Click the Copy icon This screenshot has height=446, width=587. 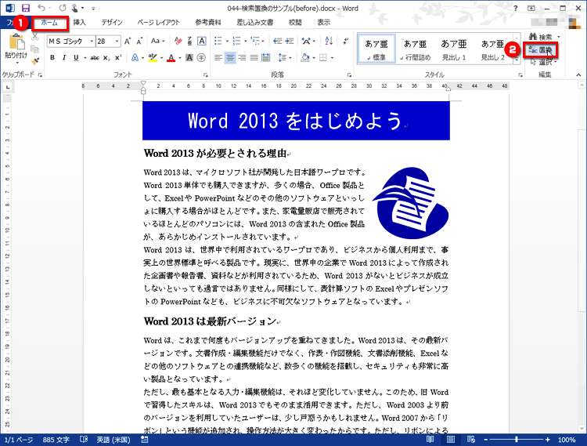coord(34,49)
